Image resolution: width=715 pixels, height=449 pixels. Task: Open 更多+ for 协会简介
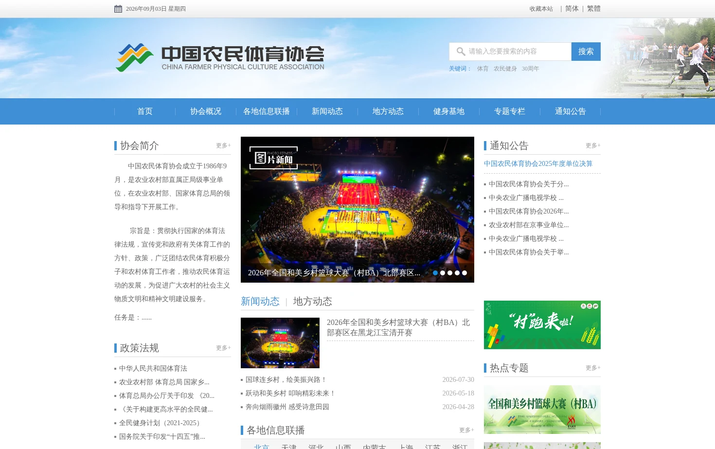(223, 145)
